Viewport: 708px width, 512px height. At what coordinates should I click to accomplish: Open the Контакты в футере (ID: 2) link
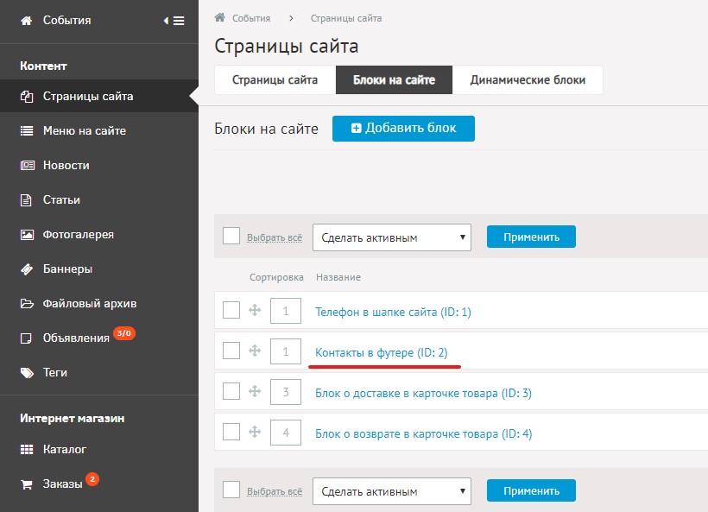[381, 352]
